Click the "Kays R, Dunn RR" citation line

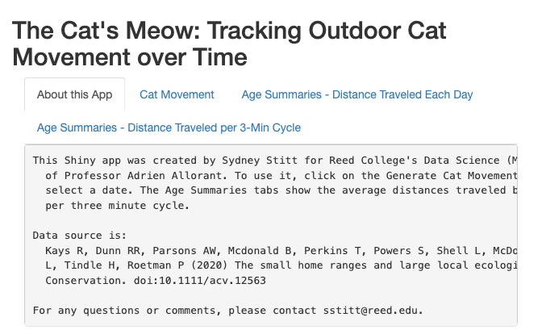pos(97,250)
